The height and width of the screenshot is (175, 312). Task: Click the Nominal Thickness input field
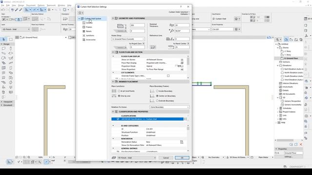point(182,25)
